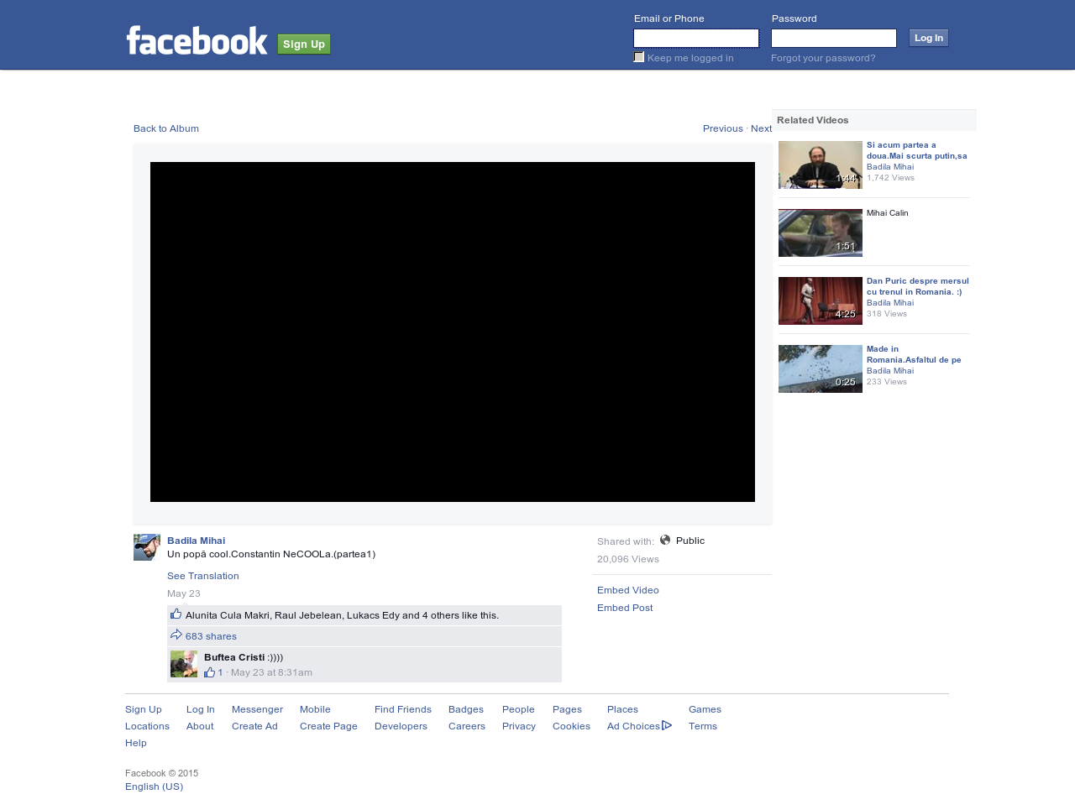Click the thumbs-up icon beside likes list
Viewport: 1075px width, 810px height.
[x=176, y=614]
